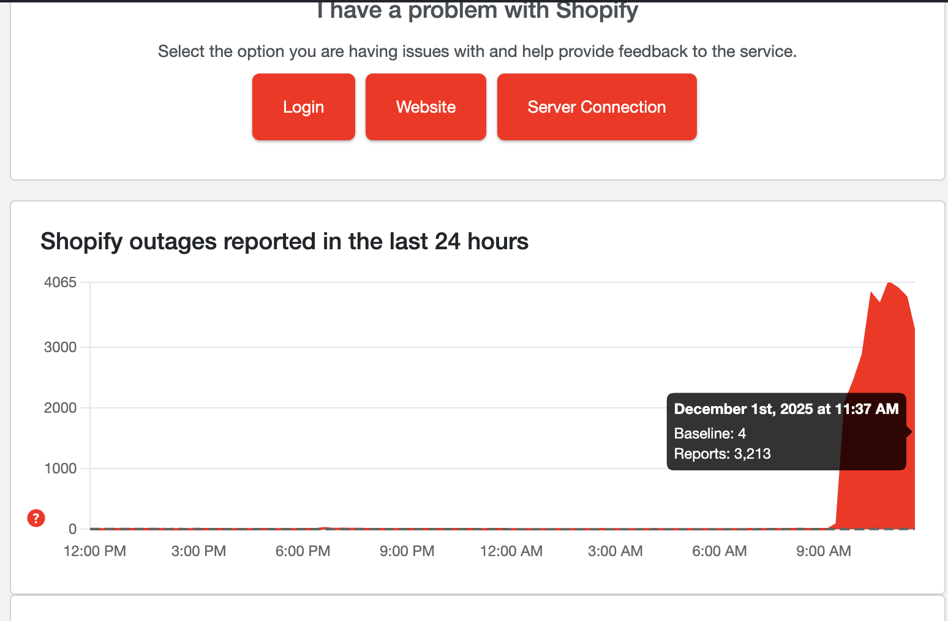Image resolution: width=948 pixels, height=621 pixels.
Task: Report a Server Connection problem
Action: click(596, 107)
